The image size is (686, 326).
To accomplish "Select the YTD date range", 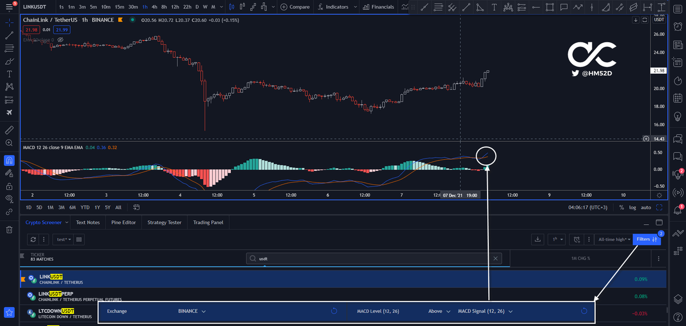I will point(85,207).
